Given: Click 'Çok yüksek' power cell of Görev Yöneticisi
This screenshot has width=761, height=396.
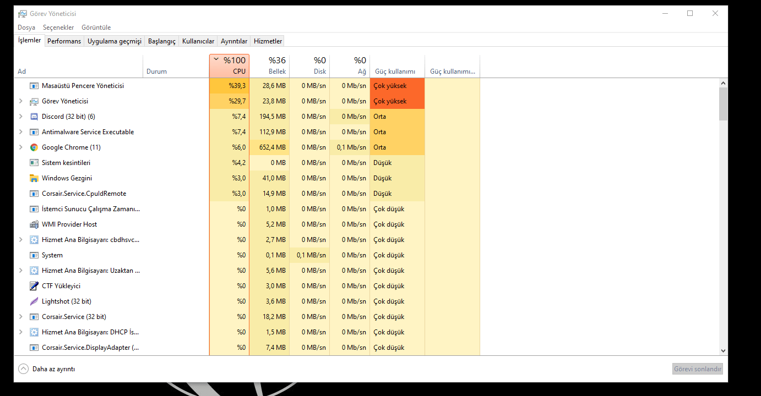Looking at the screenshot, I should (398, 101).
